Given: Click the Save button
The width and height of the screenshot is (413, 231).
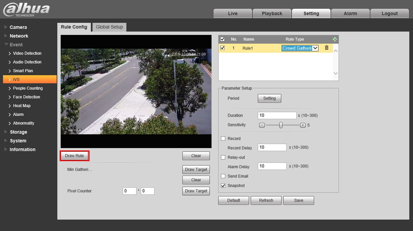Looking at the screenshot, I should 298,200.
